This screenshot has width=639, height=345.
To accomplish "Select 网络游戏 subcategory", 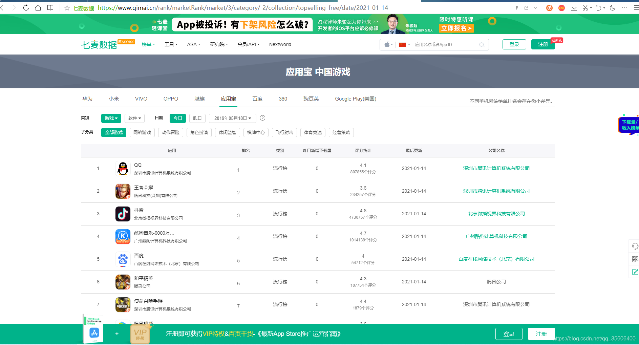I will tap(142, 132).
